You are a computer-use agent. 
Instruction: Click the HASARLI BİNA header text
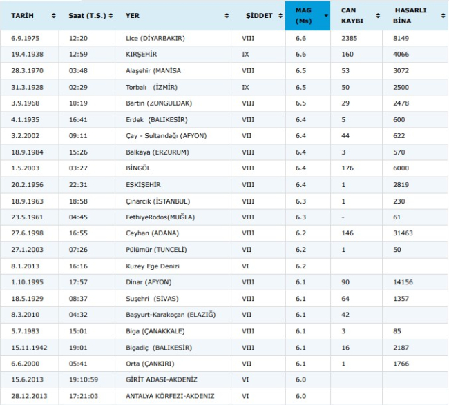(x=410, y=15)
